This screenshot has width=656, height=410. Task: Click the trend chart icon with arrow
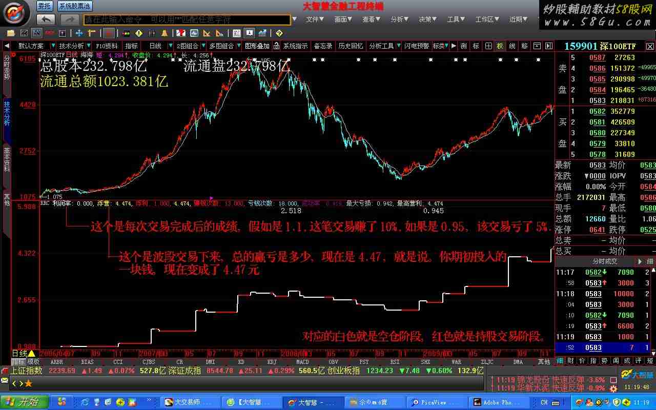coord(262,33)
